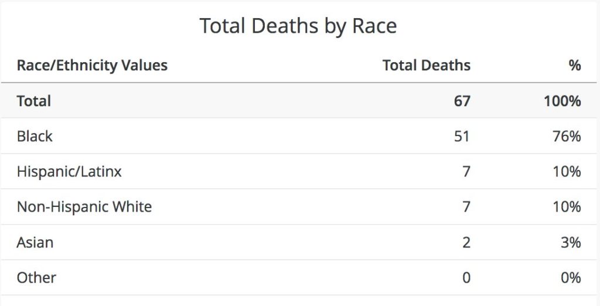Select the Non-Hispanic White row label
600x306 pixels.
pyautogui.click(x=84, y=207)
